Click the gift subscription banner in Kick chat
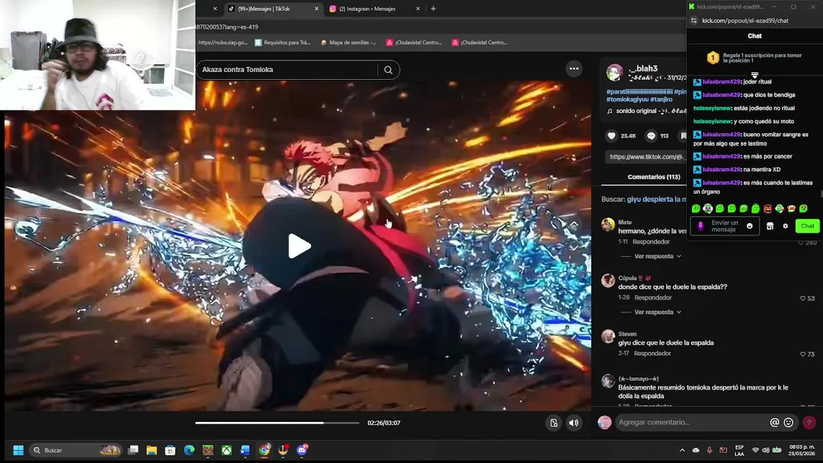The height and width of the screenshot is (463, 823). 755,58
